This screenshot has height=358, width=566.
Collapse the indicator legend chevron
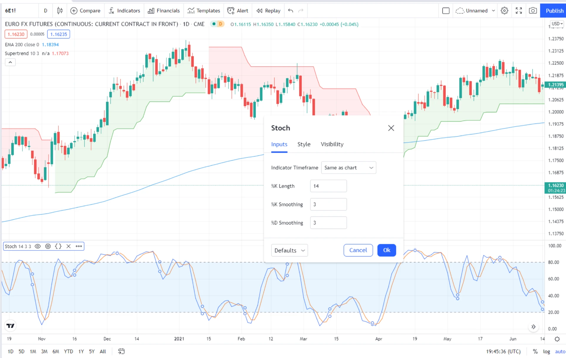click(10, 62)
